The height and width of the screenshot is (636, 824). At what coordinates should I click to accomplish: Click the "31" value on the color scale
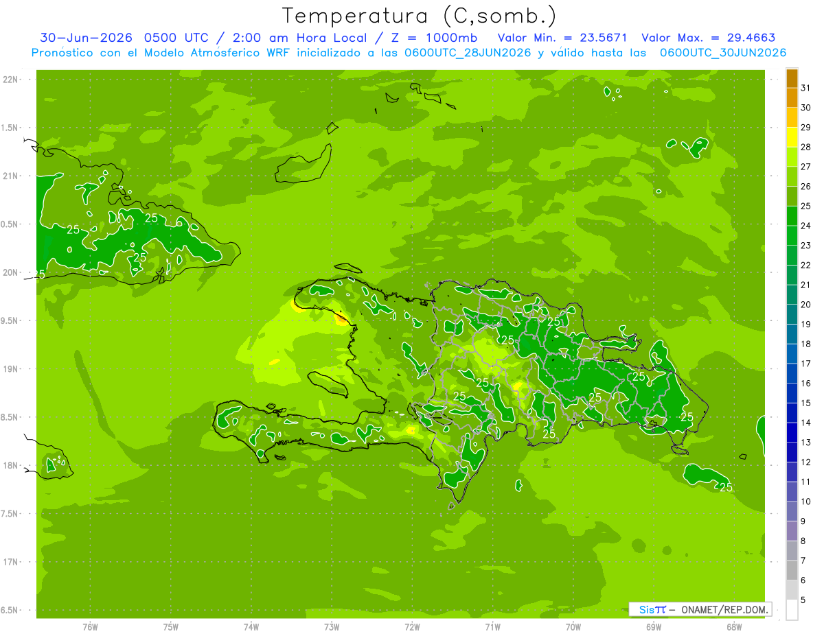806,88
